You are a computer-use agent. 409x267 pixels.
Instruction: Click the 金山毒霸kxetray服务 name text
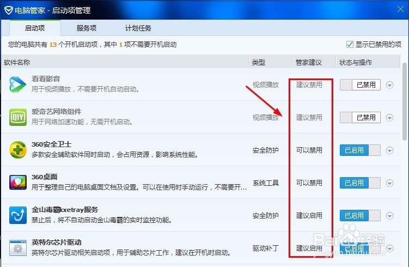point(65,210)
